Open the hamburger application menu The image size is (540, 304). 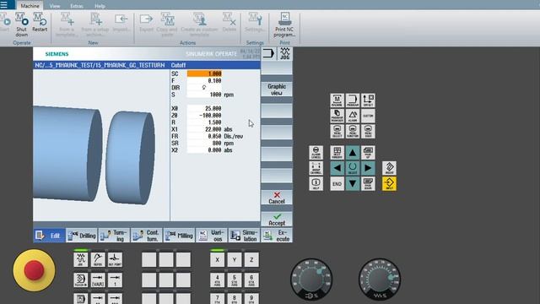(x=4, y=4)
